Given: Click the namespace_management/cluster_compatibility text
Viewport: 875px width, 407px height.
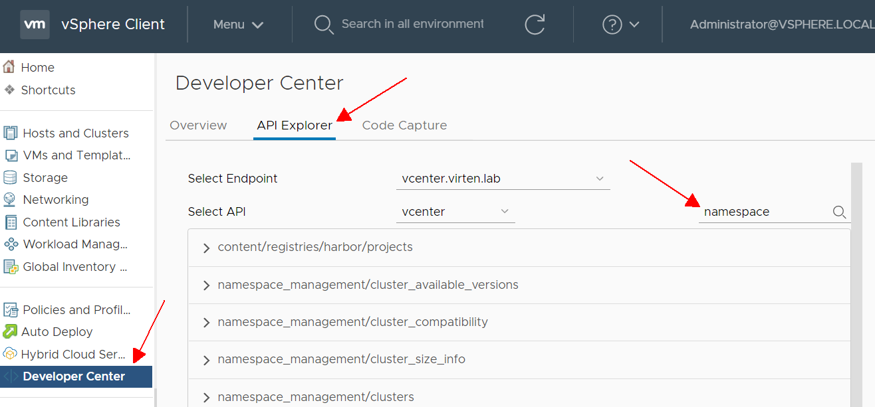Looking at the screenshot, I should [352, 322].
